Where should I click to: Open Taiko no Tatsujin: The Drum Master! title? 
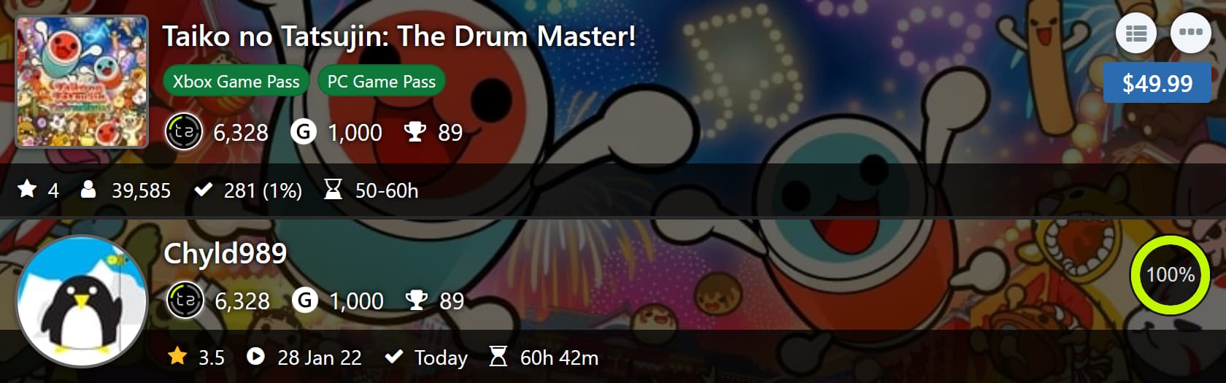399,36
